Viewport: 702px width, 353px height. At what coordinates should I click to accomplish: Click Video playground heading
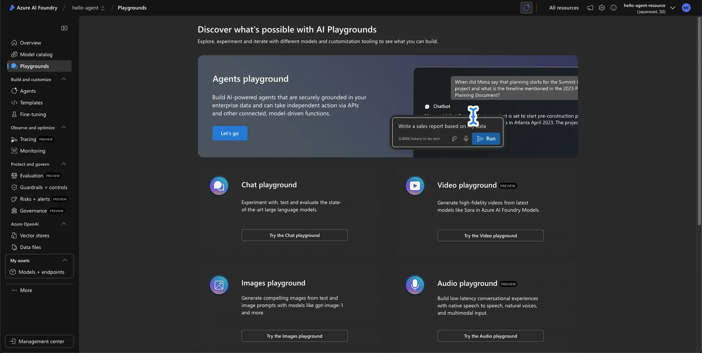point(467,185)
